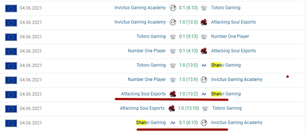Click the Attacking Soul Esports red logo beside score 1:0 (13:3)
306x134 pixels.
pos(204,22)
